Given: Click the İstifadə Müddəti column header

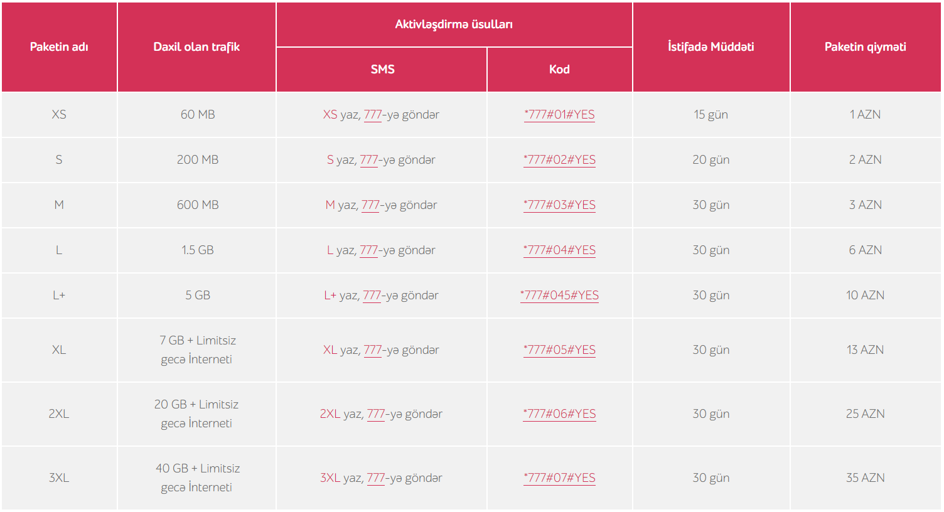Looking at the screenshot, I should [711, 47].
